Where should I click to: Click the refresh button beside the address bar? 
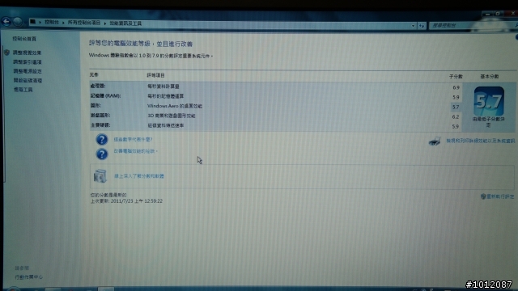tap(422, 25)
